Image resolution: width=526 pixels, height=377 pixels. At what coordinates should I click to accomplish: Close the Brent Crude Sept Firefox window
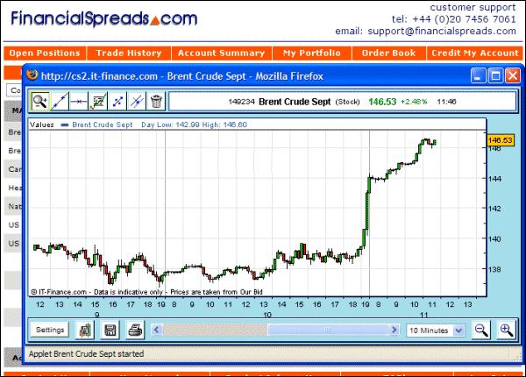(513, 75)
